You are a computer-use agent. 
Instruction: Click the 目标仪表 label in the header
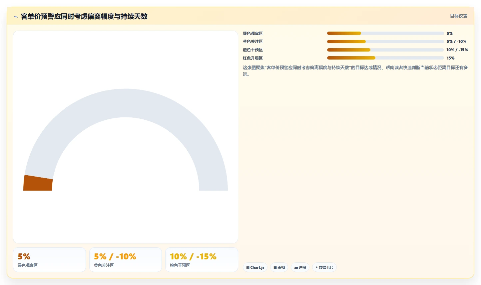point(459,16)
